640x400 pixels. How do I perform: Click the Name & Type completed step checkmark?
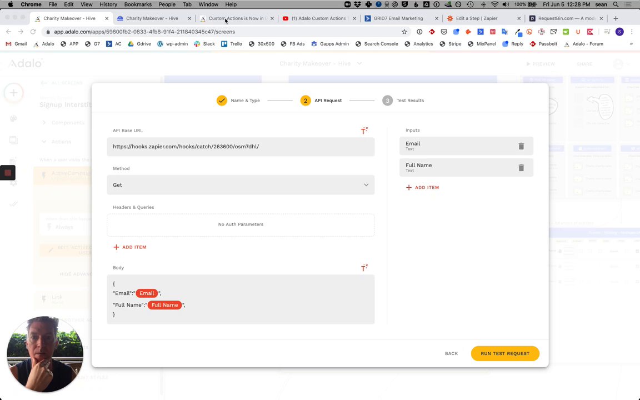222,101
